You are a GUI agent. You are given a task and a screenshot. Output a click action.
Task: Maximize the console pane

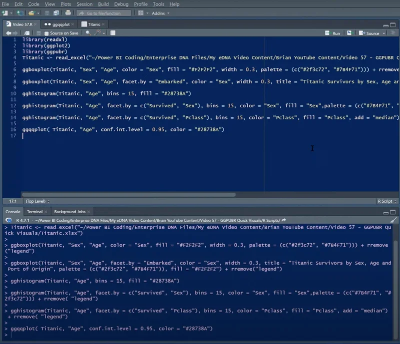[x=393, y=212]
